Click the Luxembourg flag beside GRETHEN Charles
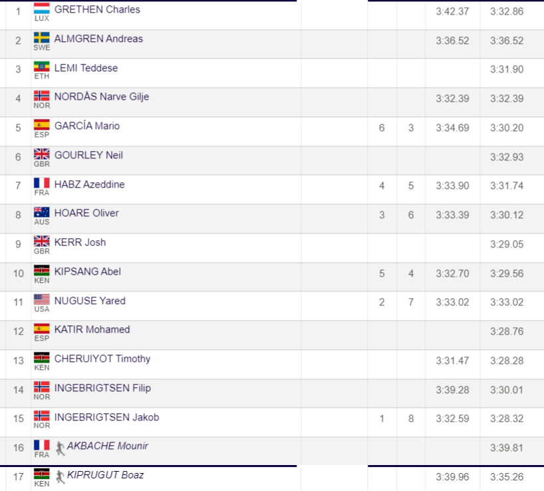544x491 pixels. tap(41, 9)
